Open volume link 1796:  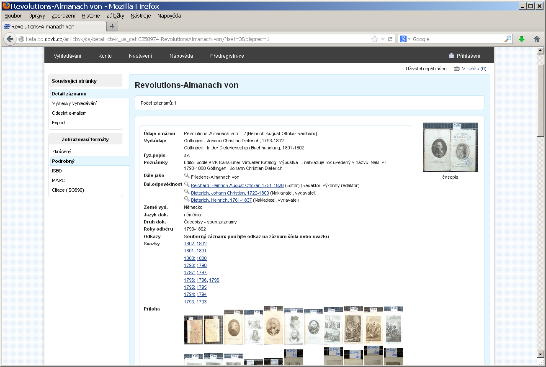tap(190, 280)
